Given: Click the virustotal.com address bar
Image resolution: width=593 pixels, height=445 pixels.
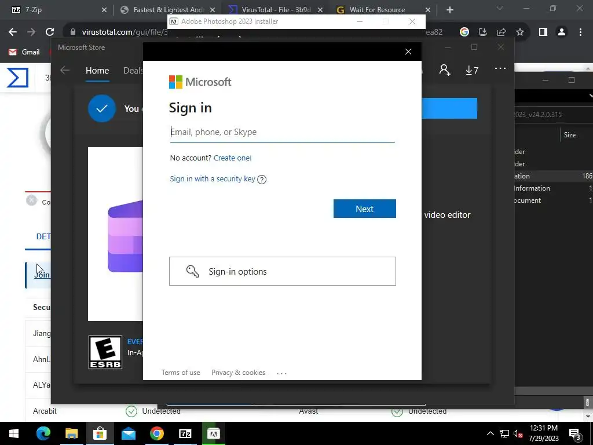Looking at the screenshot, I should click(125, 32).
